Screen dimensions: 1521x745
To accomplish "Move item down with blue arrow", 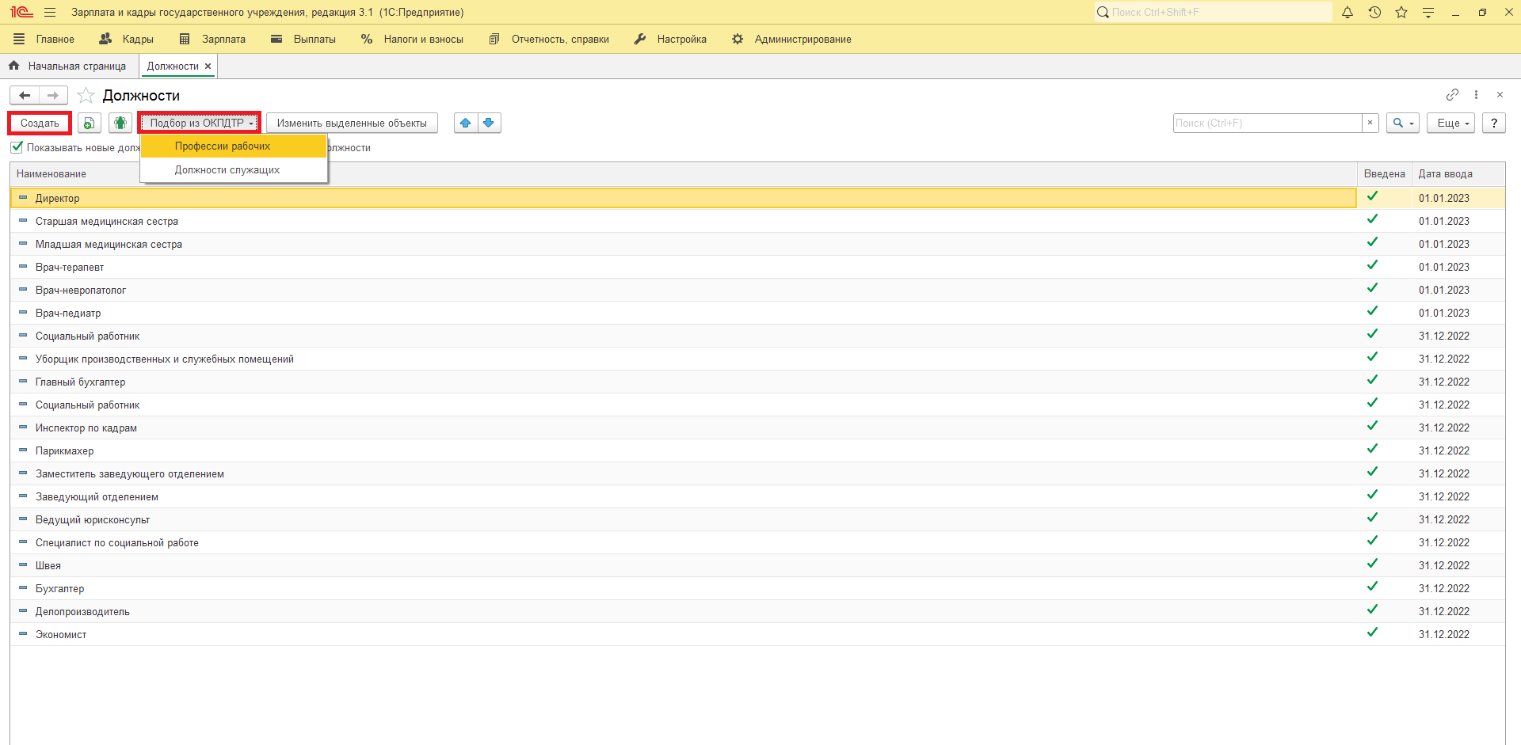I will click(489, 124).
